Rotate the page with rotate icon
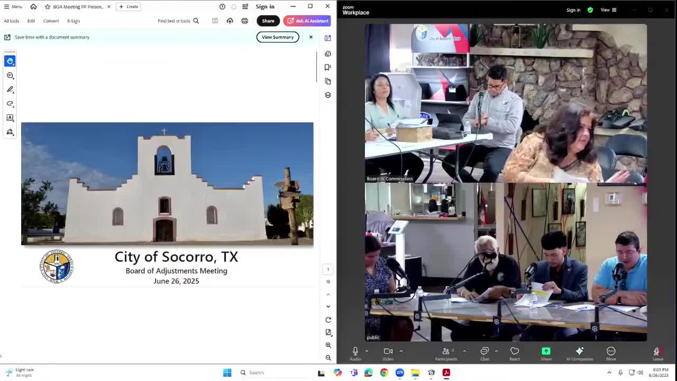 click(328, 320)
